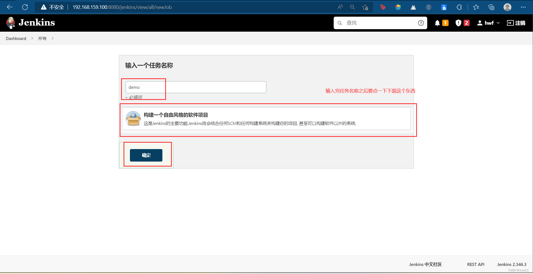This screenshot has width=533, height=274.
Task: Click the search help question mark icon
Action: click(421, 23)
